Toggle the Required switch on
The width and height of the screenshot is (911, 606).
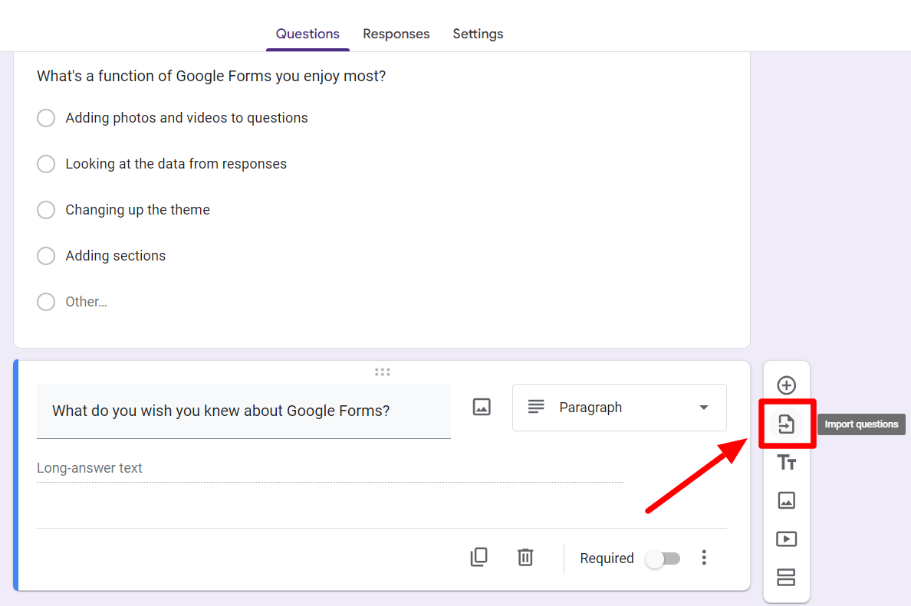[663, 559]
